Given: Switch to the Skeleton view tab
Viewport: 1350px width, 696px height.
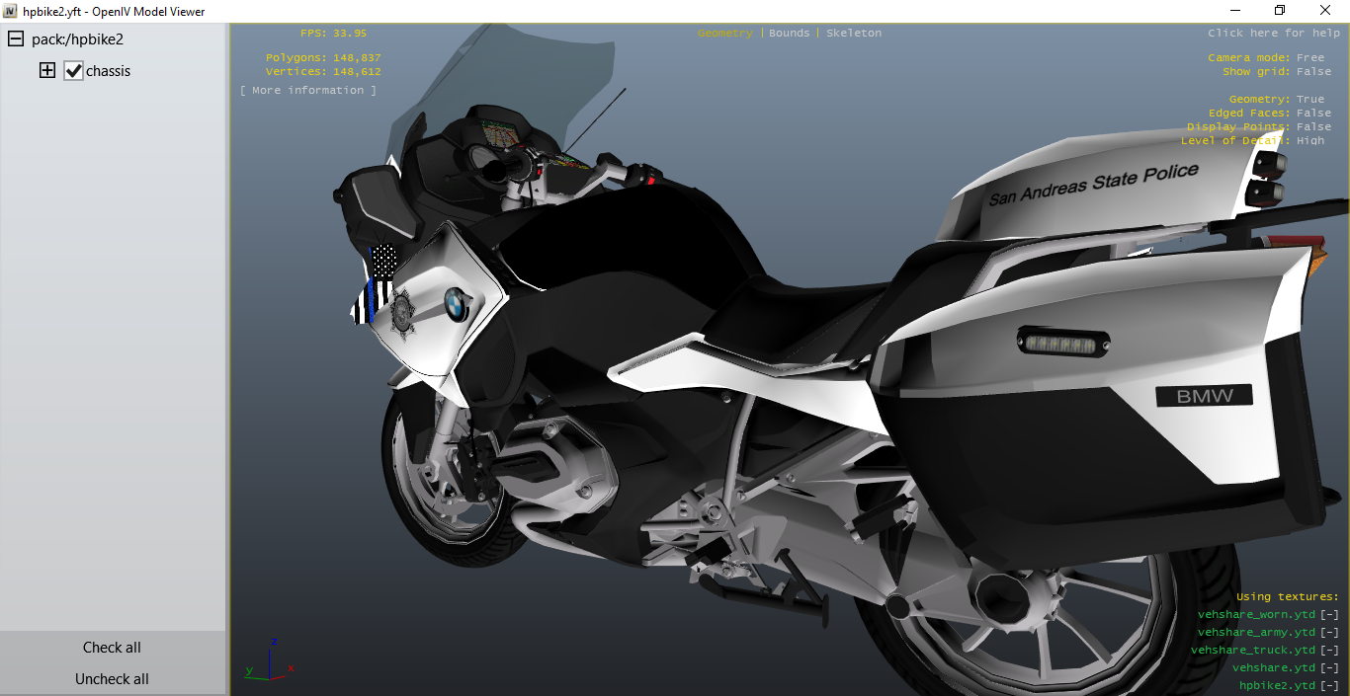Looking at the screenshot, I should tap(854, 33).
